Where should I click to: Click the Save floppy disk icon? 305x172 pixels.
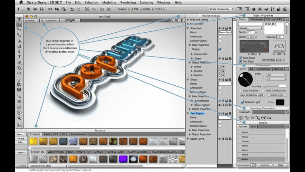(x=42, y=9)
